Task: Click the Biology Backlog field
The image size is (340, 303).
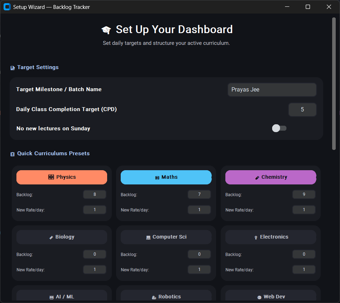Action: 95,254
